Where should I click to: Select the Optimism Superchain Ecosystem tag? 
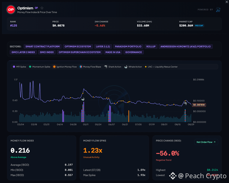click(x=80, y=52)
